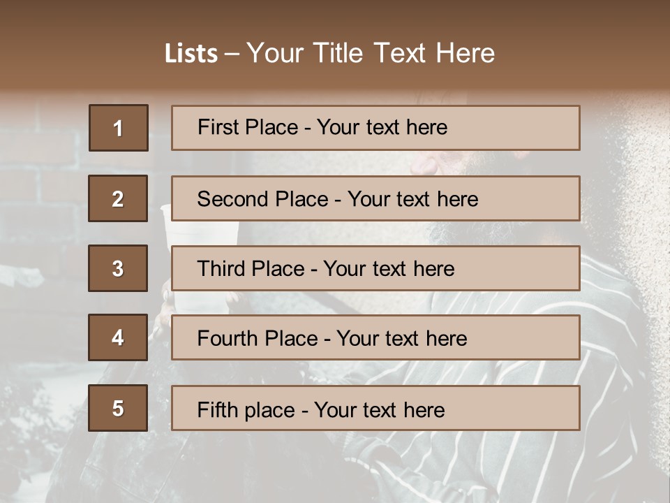Click 'Your Title Text Here' in heading

coord(371,53)
